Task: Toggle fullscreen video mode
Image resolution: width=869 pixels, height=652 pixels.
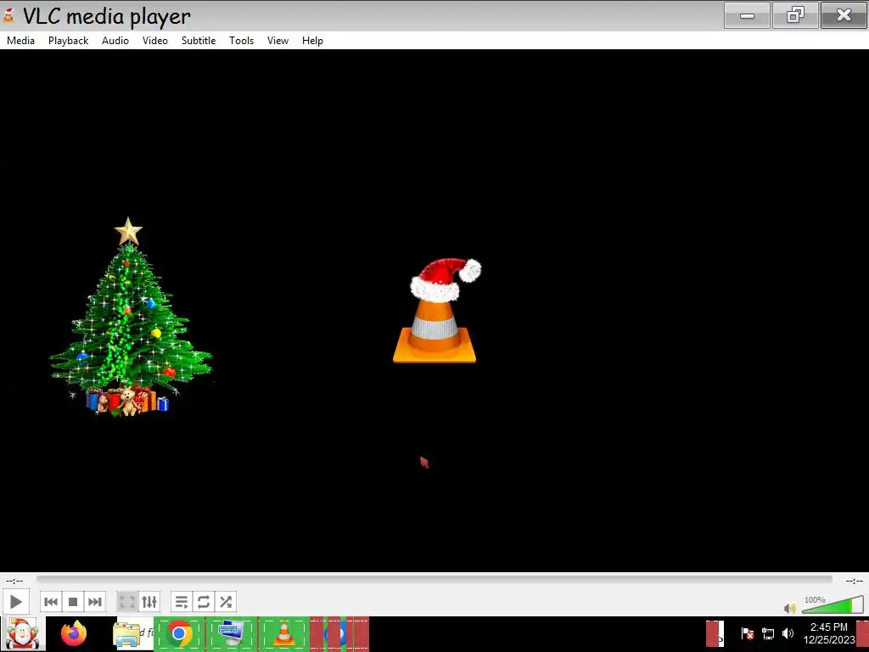Action: (x=127, y=602)
